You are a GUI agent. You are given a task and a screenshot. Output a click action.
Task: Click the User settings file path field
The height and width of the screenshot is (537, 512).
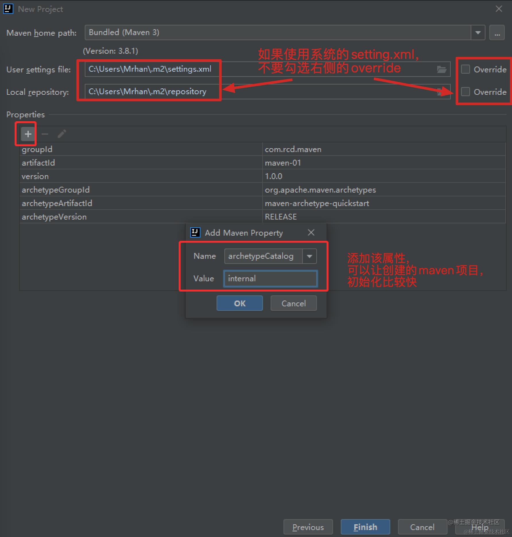267,69
